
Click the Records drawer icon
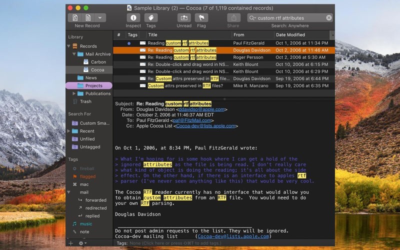[x=74, y=46]
